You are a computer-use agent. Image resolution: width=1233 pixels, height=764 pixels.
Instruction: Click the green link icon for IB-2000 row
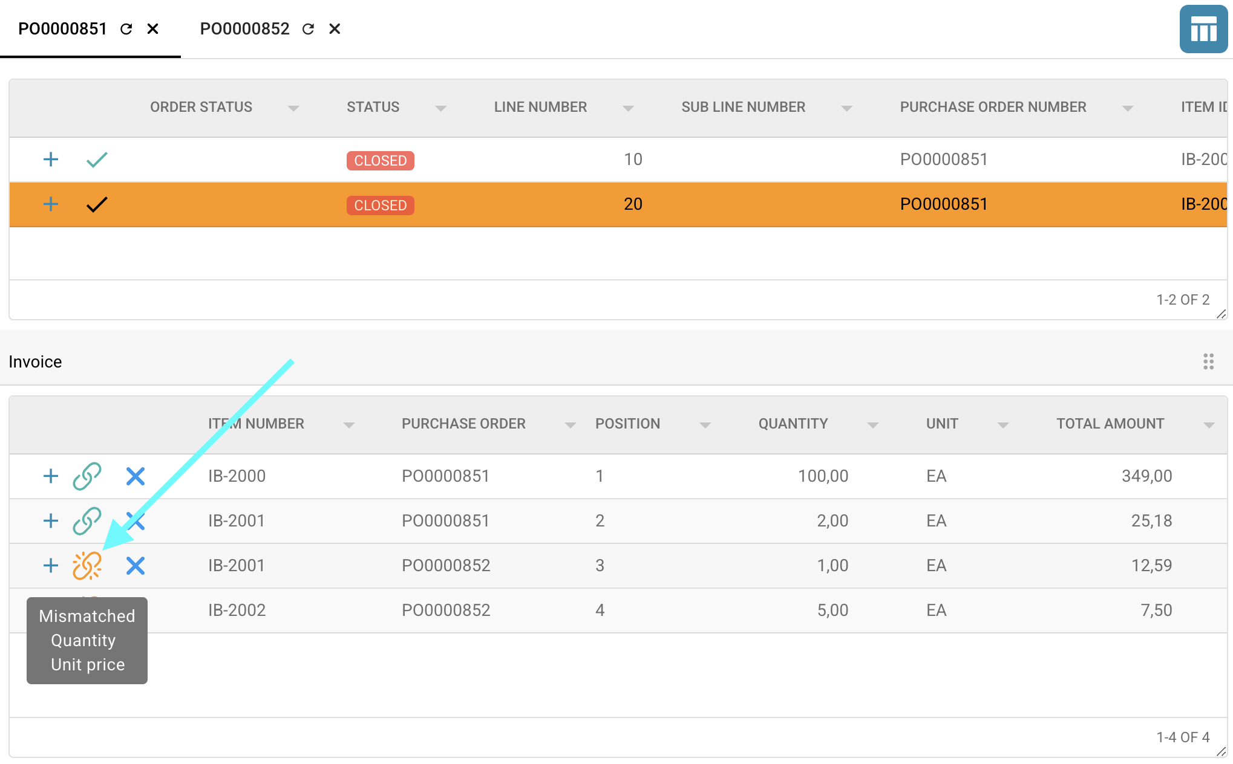[87, 476]
